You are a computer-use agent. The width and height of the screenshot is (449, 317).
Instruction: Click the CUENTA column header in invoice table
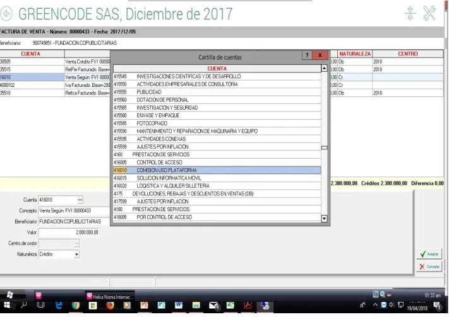coord(31,54)
